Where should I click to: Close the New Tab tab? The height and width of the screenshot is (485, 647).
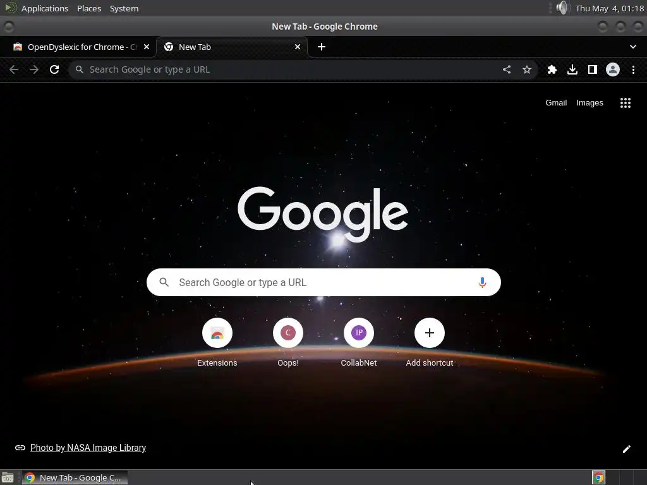click(x=298, y=47)
